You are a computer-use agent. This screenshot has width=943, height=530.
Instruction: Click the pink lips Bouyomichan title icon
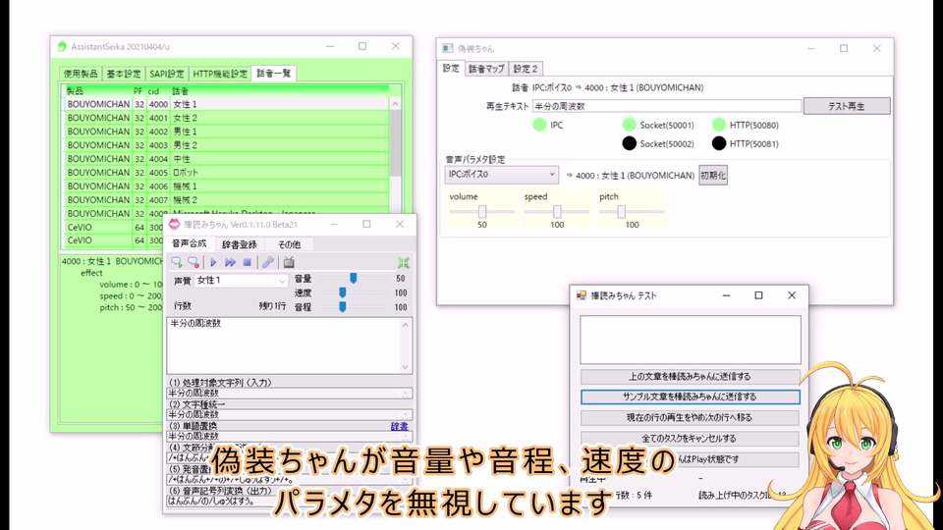pyautogui.click(x=175, y=224)
